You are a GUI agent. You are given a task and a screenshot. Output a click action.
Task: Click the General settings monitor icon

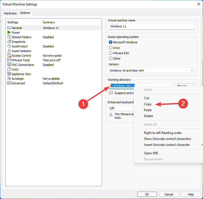[9, 28]
